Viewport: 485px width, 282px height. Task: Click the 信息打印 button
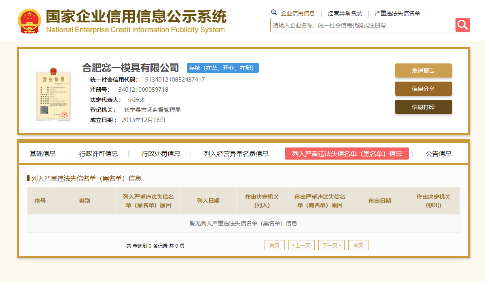423,107
